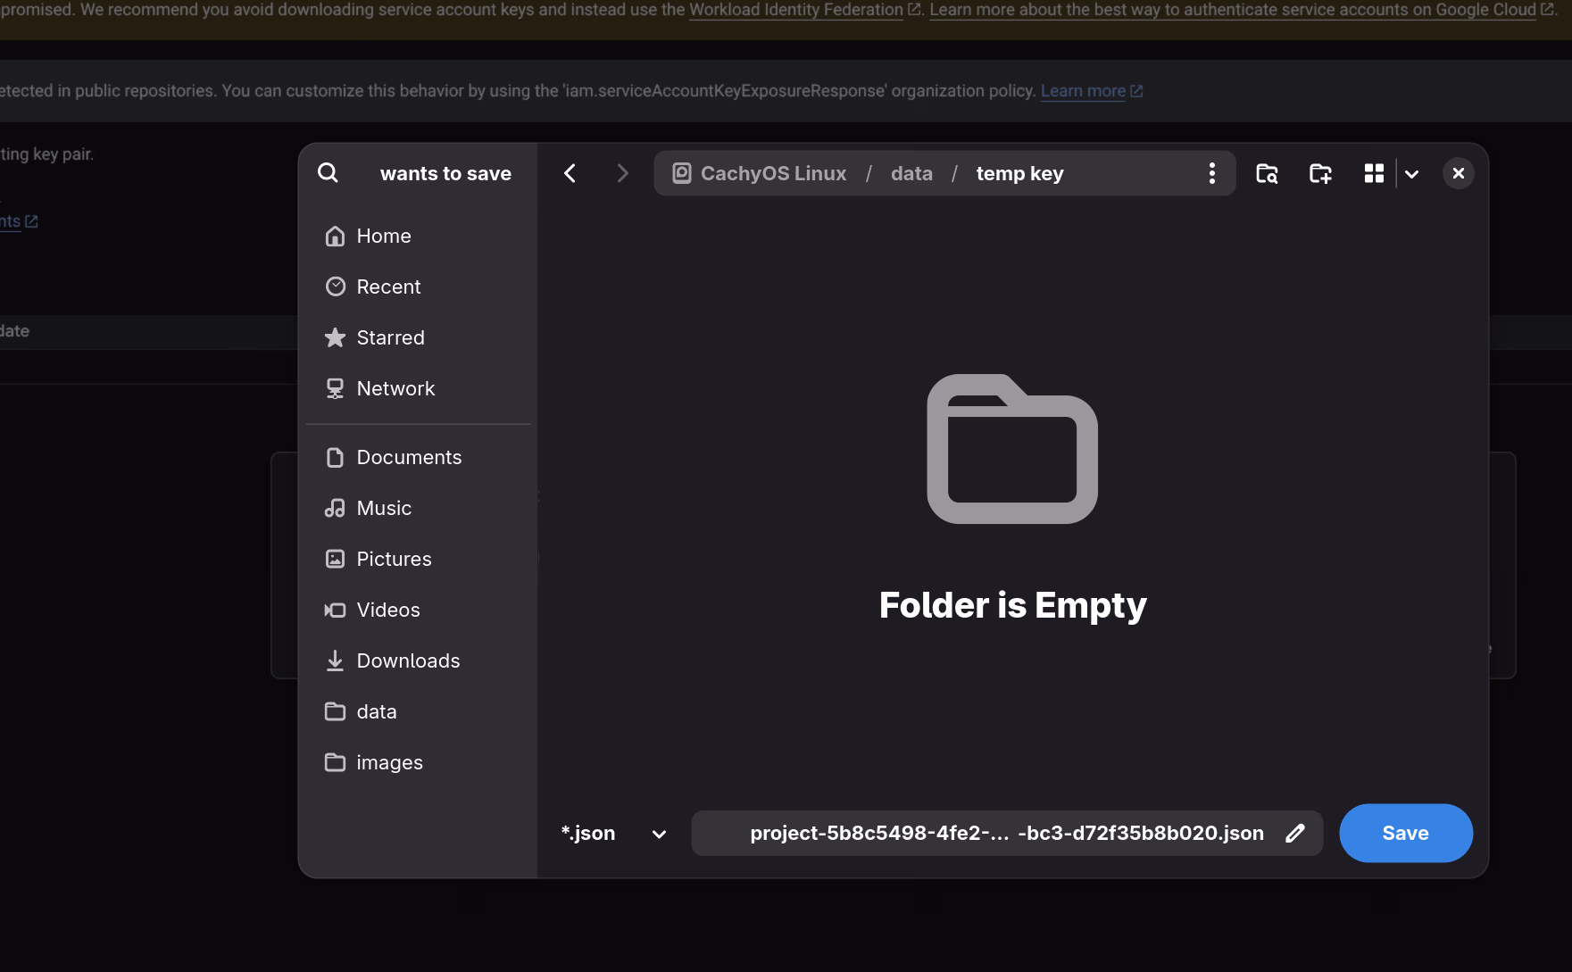Image resolution: width=1572 pixels, height=972 pixels.
Task: Follow the Workload Identity Federation link
Action: pos(795,10)
